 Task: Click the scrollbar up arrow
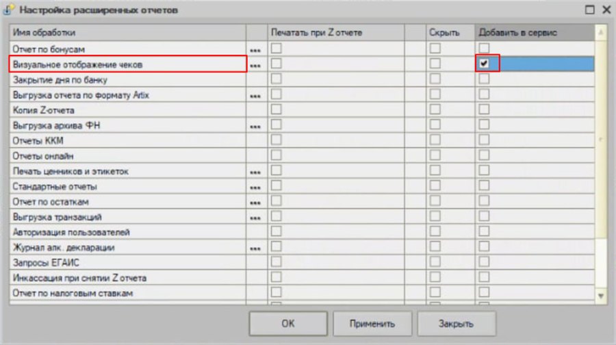click(x=601, y=33)
